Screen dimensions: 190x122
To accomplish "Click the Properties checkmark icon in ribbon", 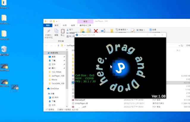I will (133, 31).
